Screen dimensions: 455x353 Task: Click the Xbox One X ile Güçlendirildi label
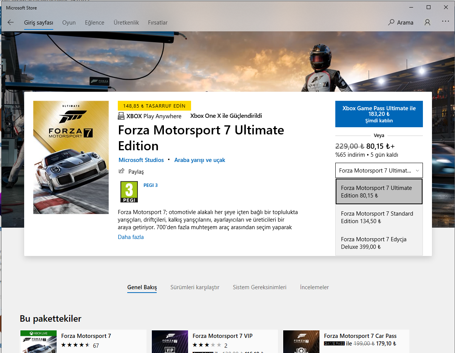pos(226,116)
